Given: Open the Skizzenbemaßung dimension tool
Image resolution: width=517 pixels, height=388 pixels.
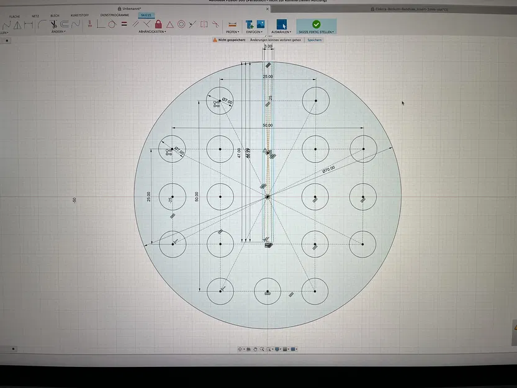Looking at the screenshot, I should [x=90, y=24].
